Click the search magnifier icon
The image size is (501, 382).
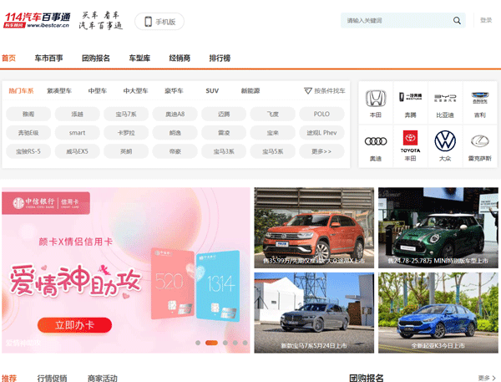coord(457,20)
